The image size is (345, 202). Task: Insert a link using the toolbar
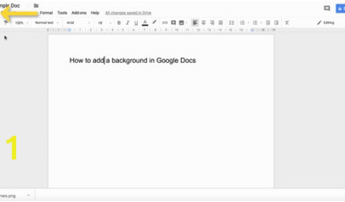click(165, 23)
